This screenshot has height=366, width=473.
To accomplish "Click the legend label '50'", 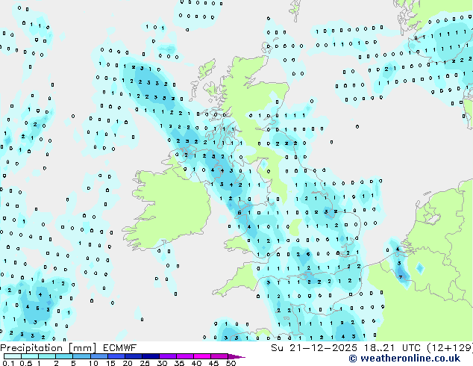I will click(x=231, y=363).
